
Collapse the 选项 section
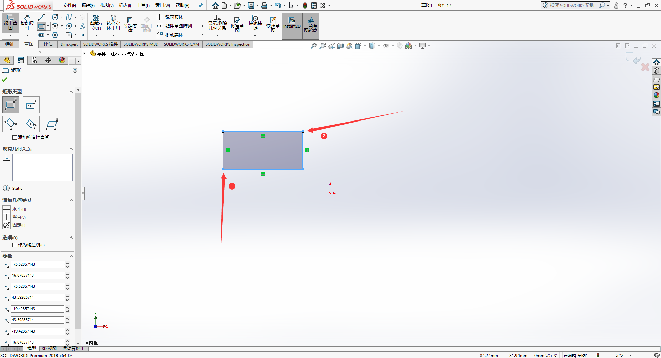(71, 238)
